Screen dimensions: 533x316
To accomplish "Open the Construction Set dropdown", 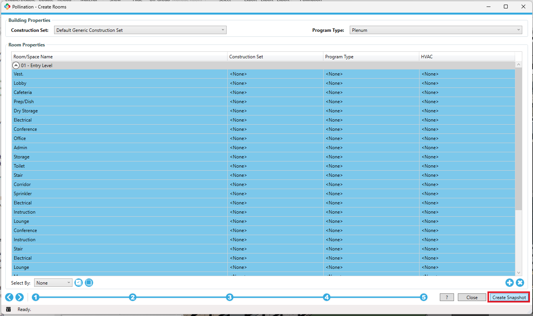I will point(140,30).
